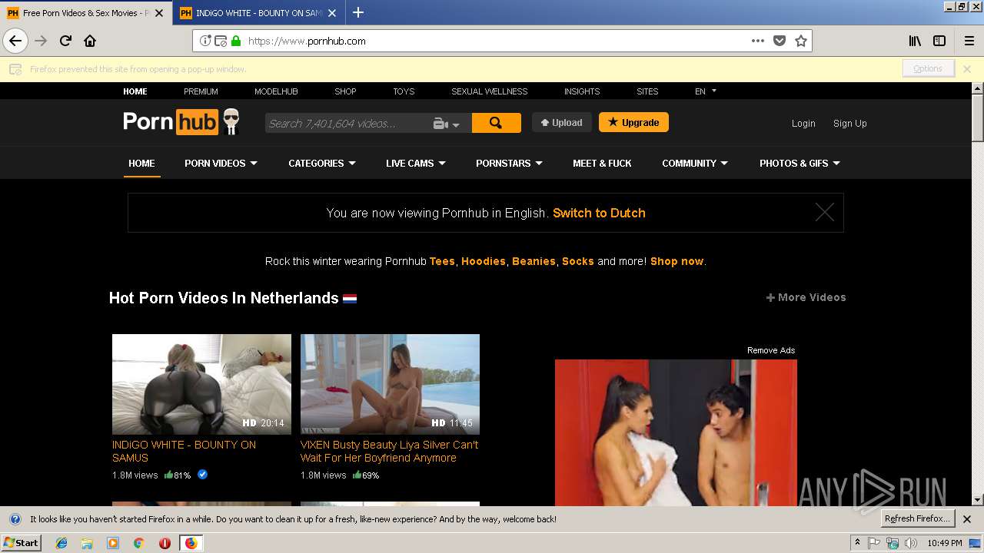Dismiss the language switch banner
This screenshot has height=553, width=984.
click(825, 213)
